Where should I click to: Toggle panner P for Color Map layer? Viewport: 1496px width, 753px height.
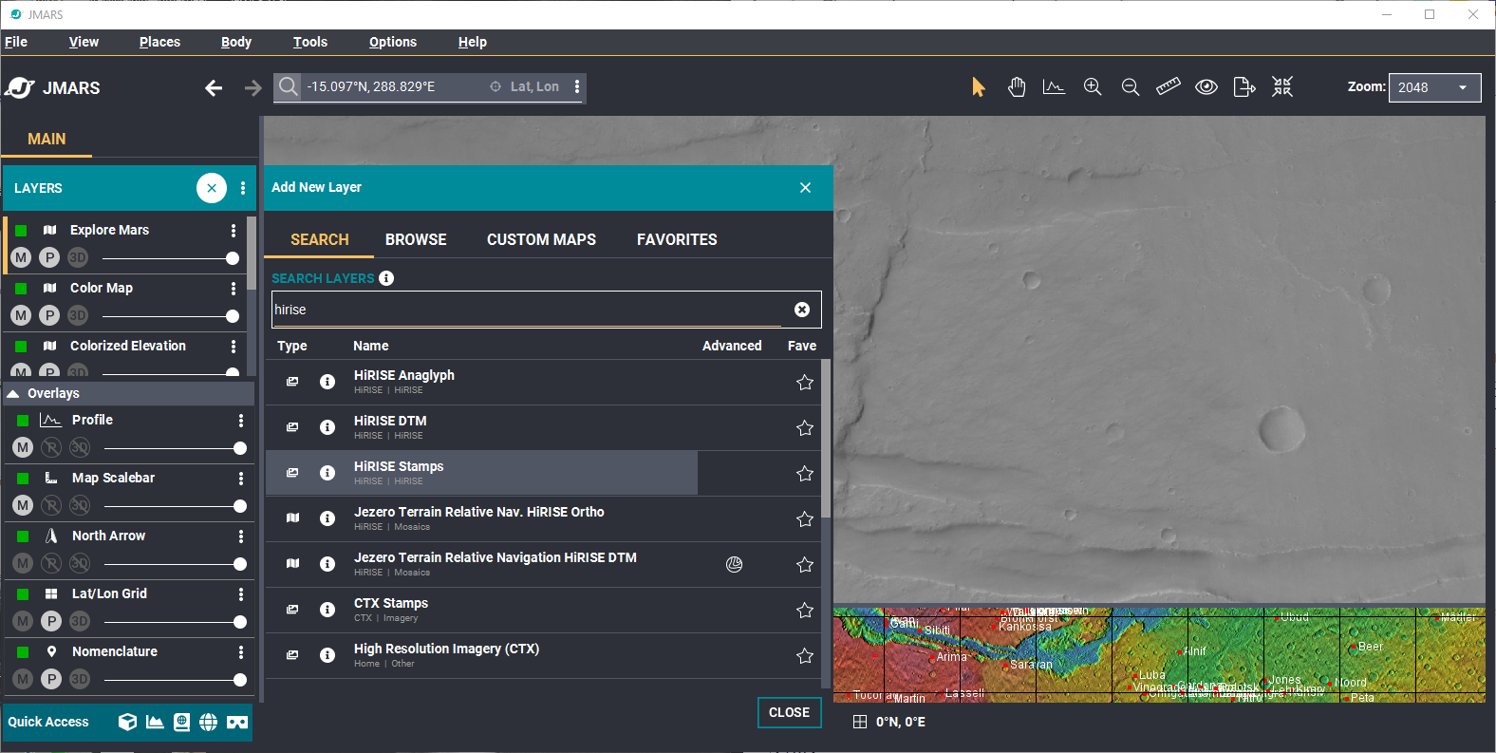click(x=49, y=315)
